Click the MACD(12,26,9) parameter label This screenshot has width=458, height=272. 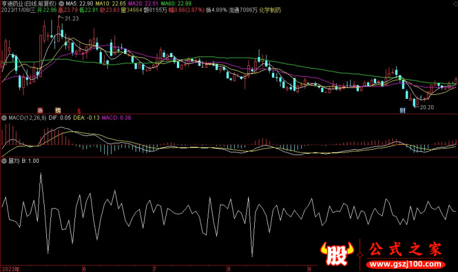26,118
